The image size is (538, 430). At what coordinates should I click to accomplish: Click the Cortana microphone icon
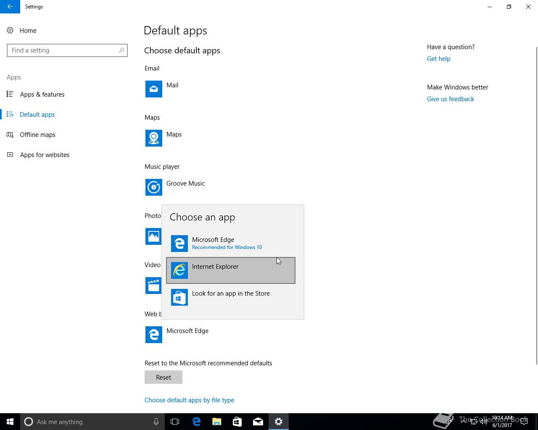[x=156, y=422]
